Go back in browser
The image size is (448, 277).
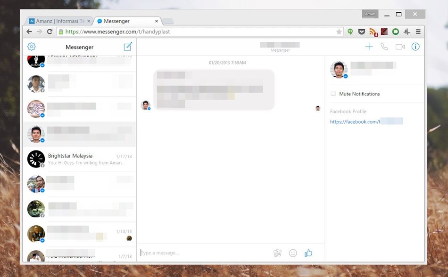(x=29, y=32)
